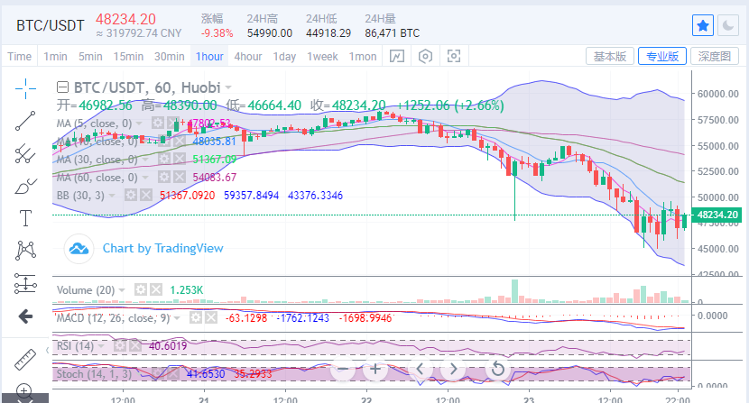
Task: Remove the MA 10 indicator
Action: pyautogui.click(x=180, y=141)
